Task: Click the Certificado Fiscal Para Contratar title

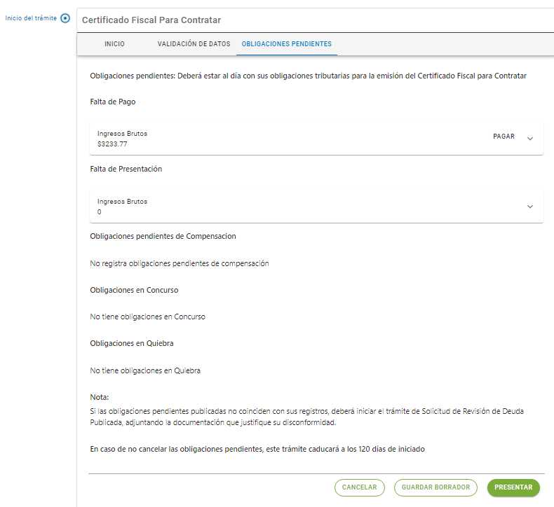Action: click(x=151, y=20)
